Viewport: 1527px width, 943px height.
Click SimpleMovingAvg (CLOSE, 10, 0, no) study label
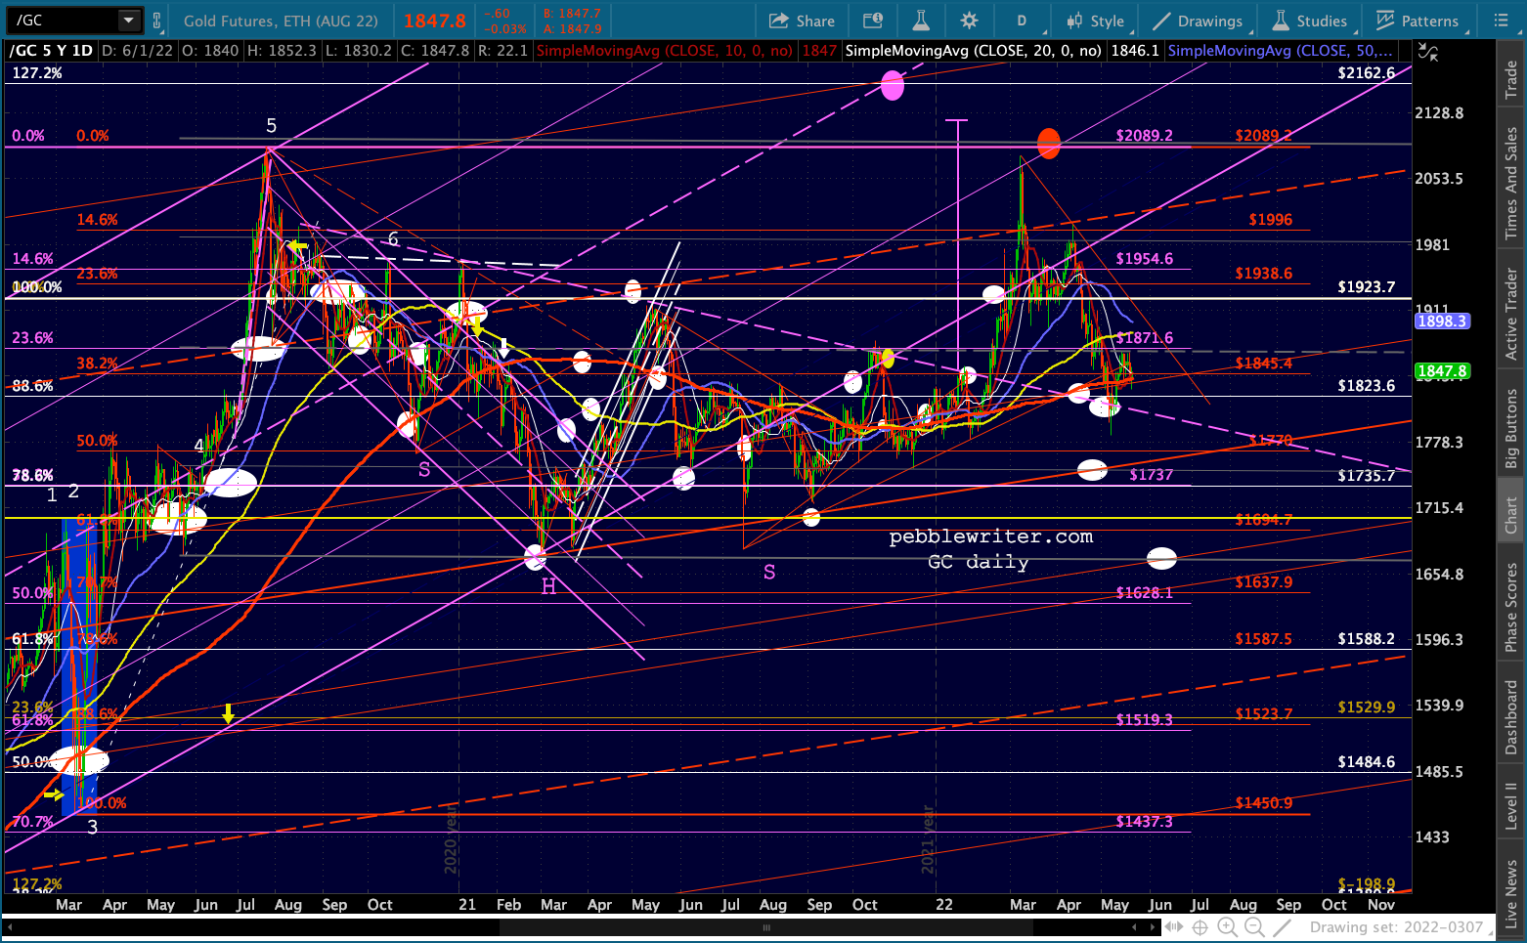tap(665, 50)
